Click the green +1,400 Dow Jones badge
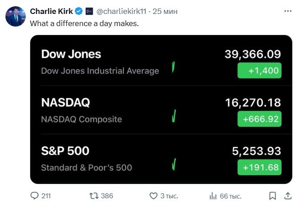The width and height of the screenshot is (299, 205). [259, 71]
